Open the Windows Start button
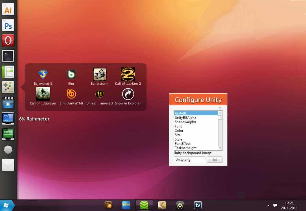Image resolution: width=306 pixels, height=211 pixels. 7,205
